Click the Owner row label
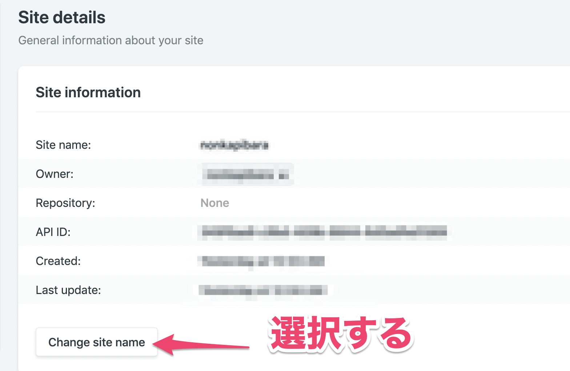The height and width of the screenshot is (371, 570). pyautogui.click(x=54, y=174)
